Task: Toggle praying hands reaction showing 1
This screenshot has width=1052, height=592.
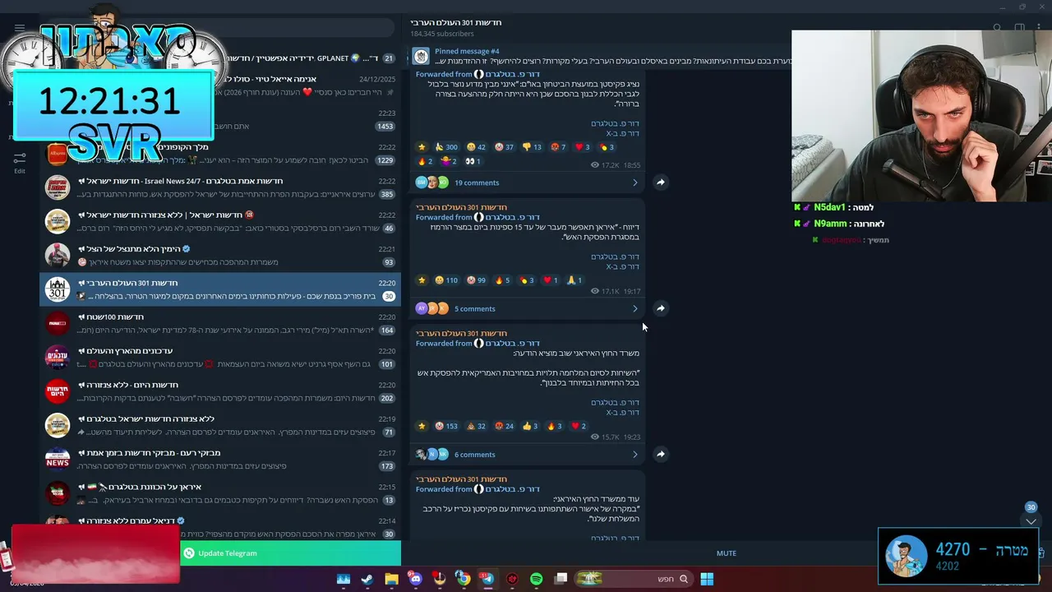Action: [x=574, y=280]
